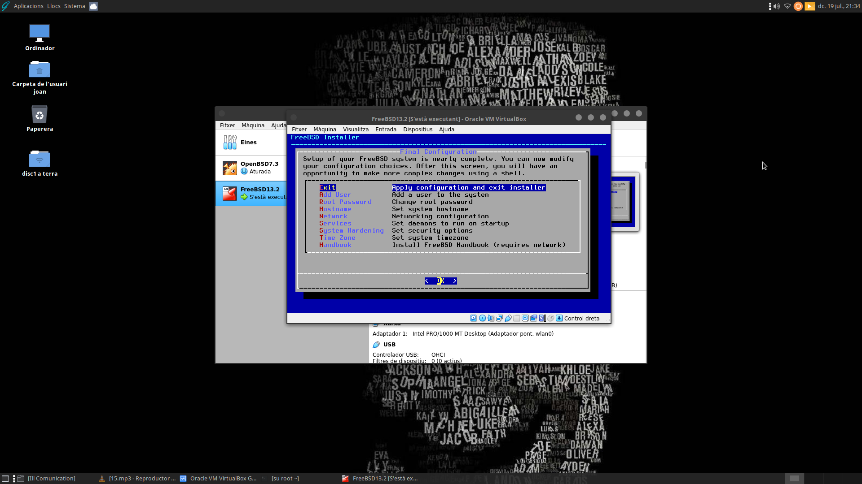The width and height of the screenshot is (862, 484).
Task: Select Hostname option in installer
Action: pyautogui.click(x=335, y=209)
